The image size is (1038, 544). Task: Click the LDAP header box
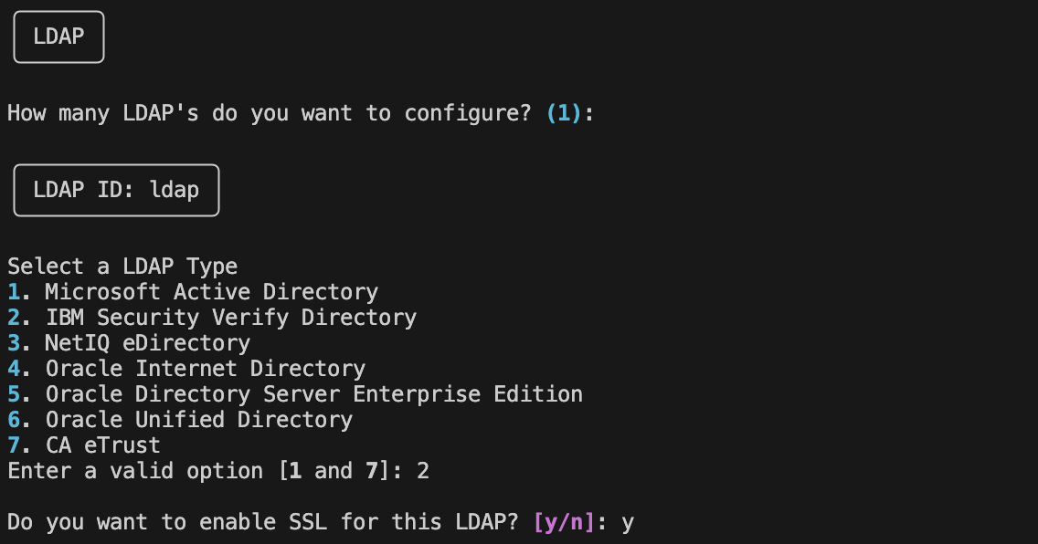(58, 37)
